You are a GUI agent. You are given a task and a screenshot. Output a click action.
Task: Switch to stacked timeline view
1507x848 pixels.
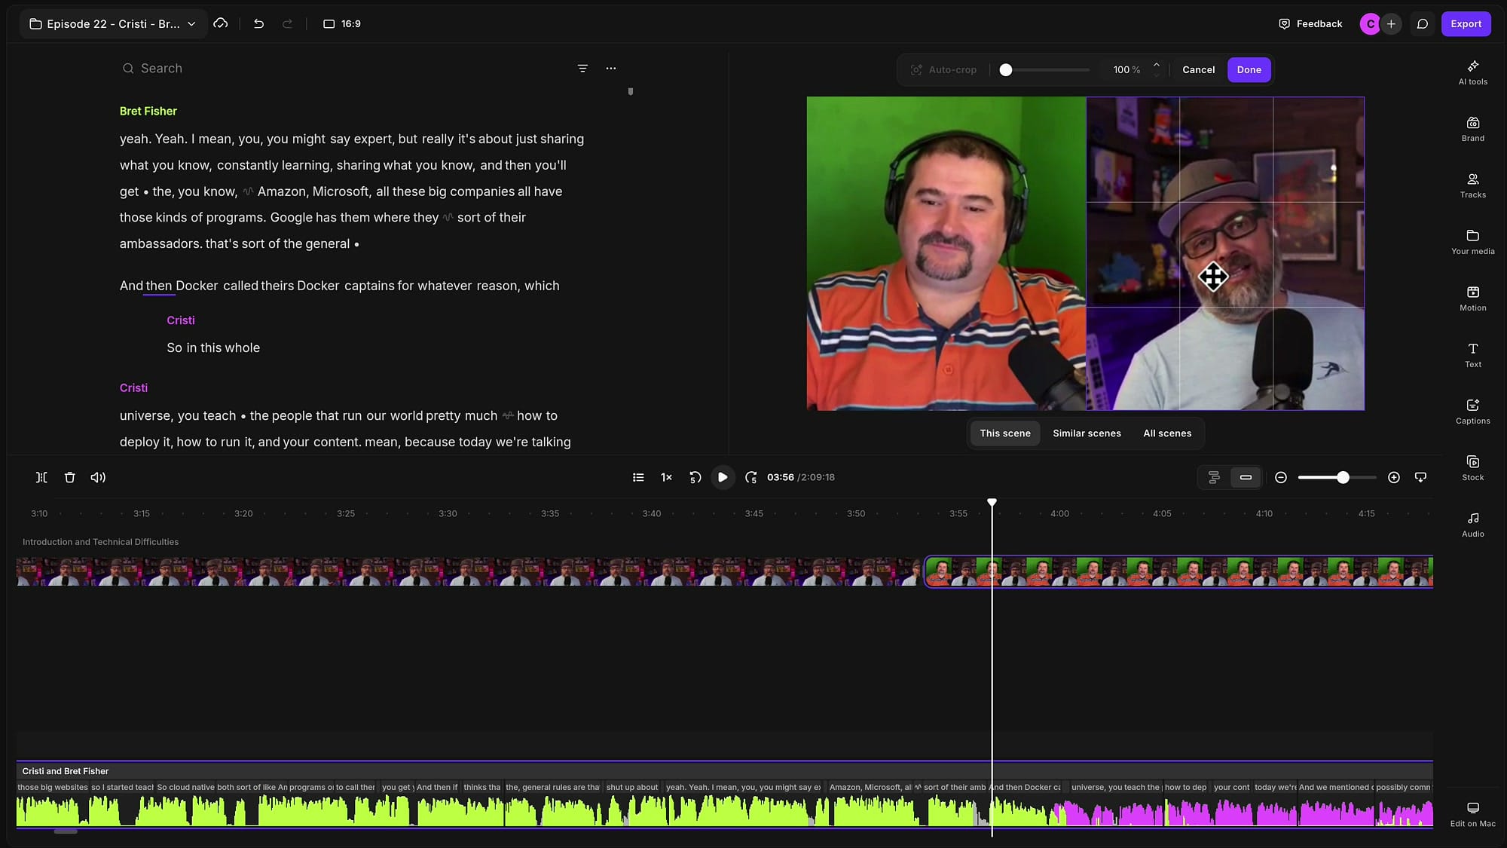click(x=1214, y=477)
